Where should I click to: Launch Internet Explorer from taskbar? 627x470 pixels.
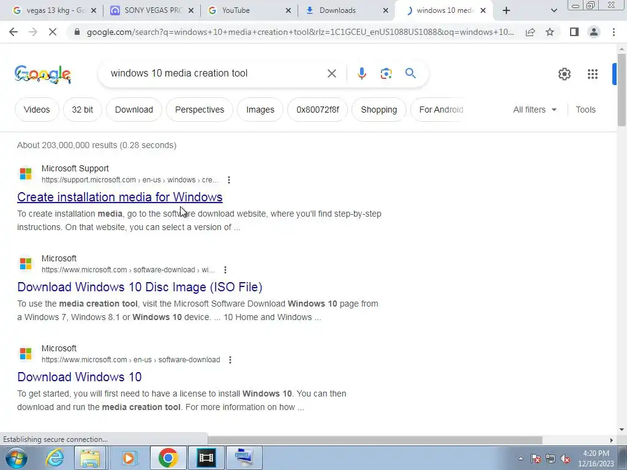(54, 458)
